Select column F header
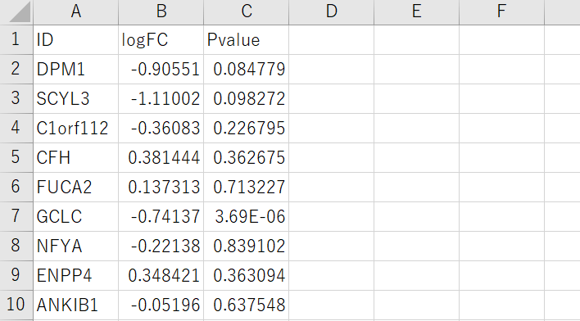 pos(501,11)
